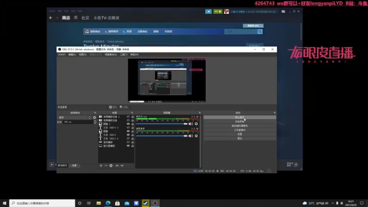Click the Steam store search magnifier

[x=260, y=31]
